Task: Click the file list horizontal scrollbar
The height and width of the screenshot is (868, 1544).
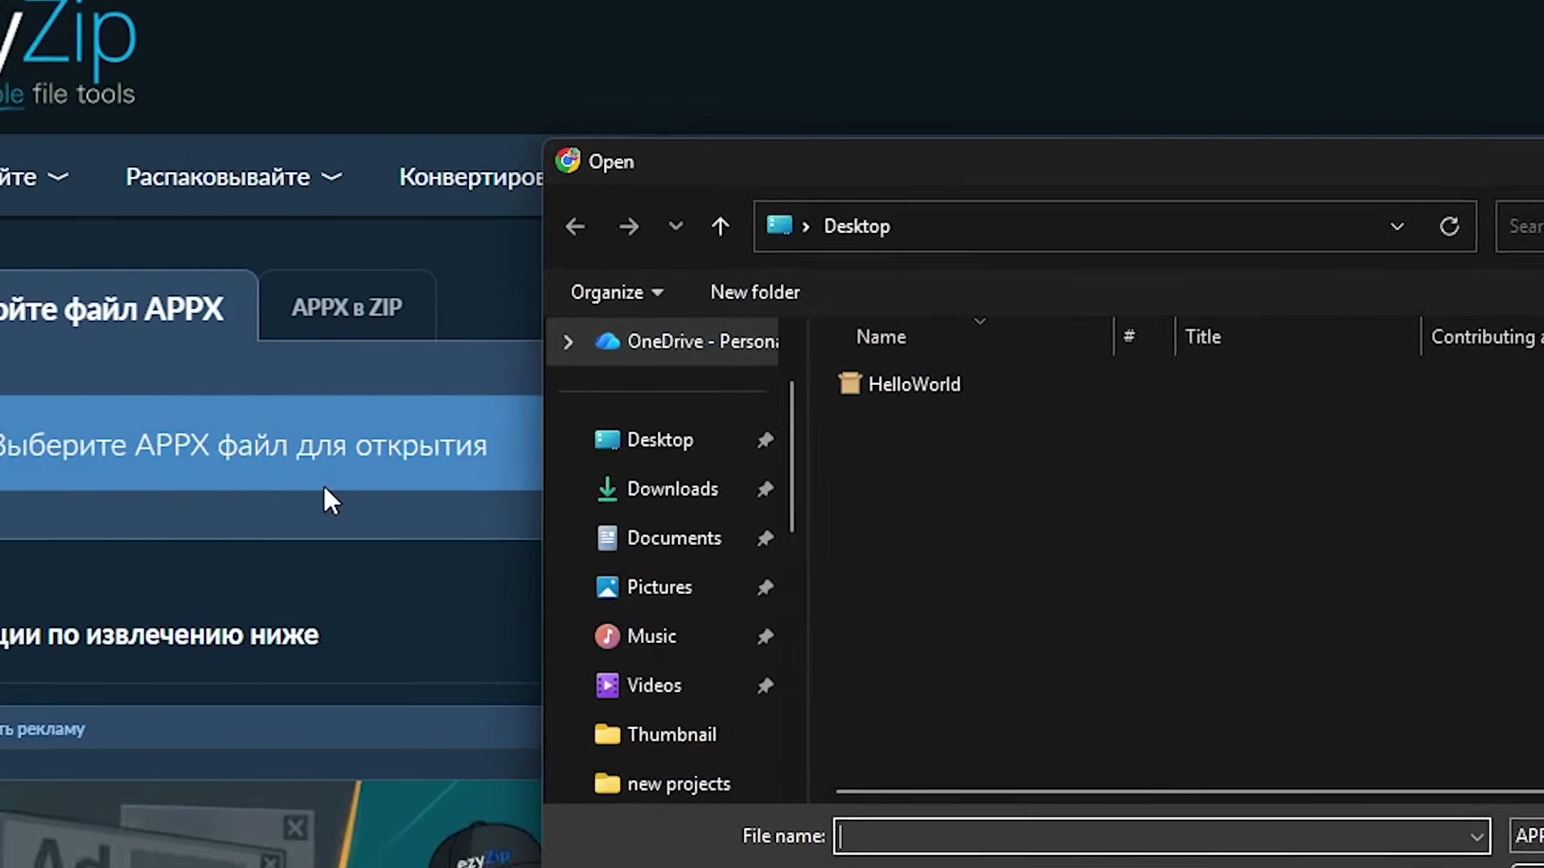Action: coord(1189,792)
